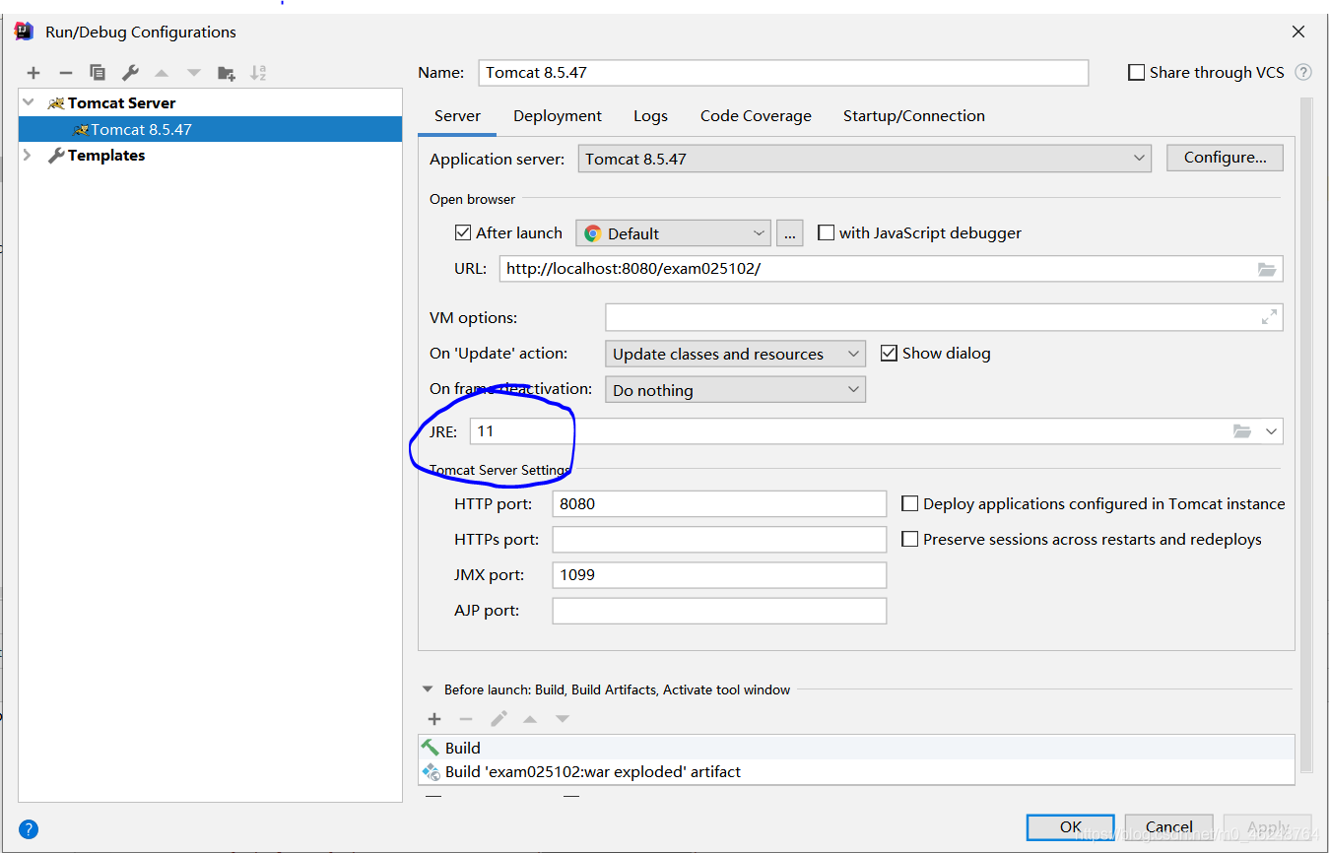This screenshot has height=853, width=1329.
Task: Close the Run/Debug Configurations dialog
Action: click(x=1298, y=32)
